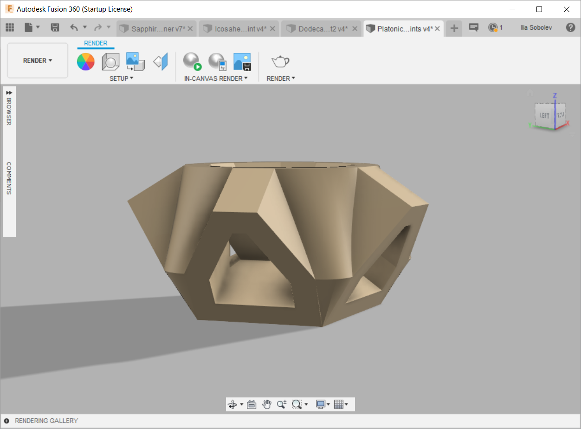
Task: Click the Scene Settings icon
Action: 110,61
